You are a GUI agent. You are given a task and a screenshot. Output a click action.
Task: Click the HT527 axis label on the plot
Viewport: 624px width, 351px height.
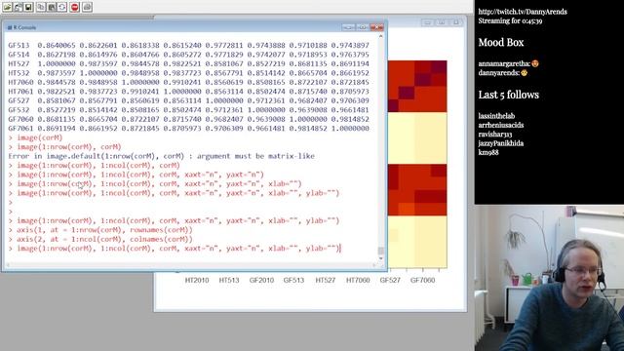(x=326, y=280)
